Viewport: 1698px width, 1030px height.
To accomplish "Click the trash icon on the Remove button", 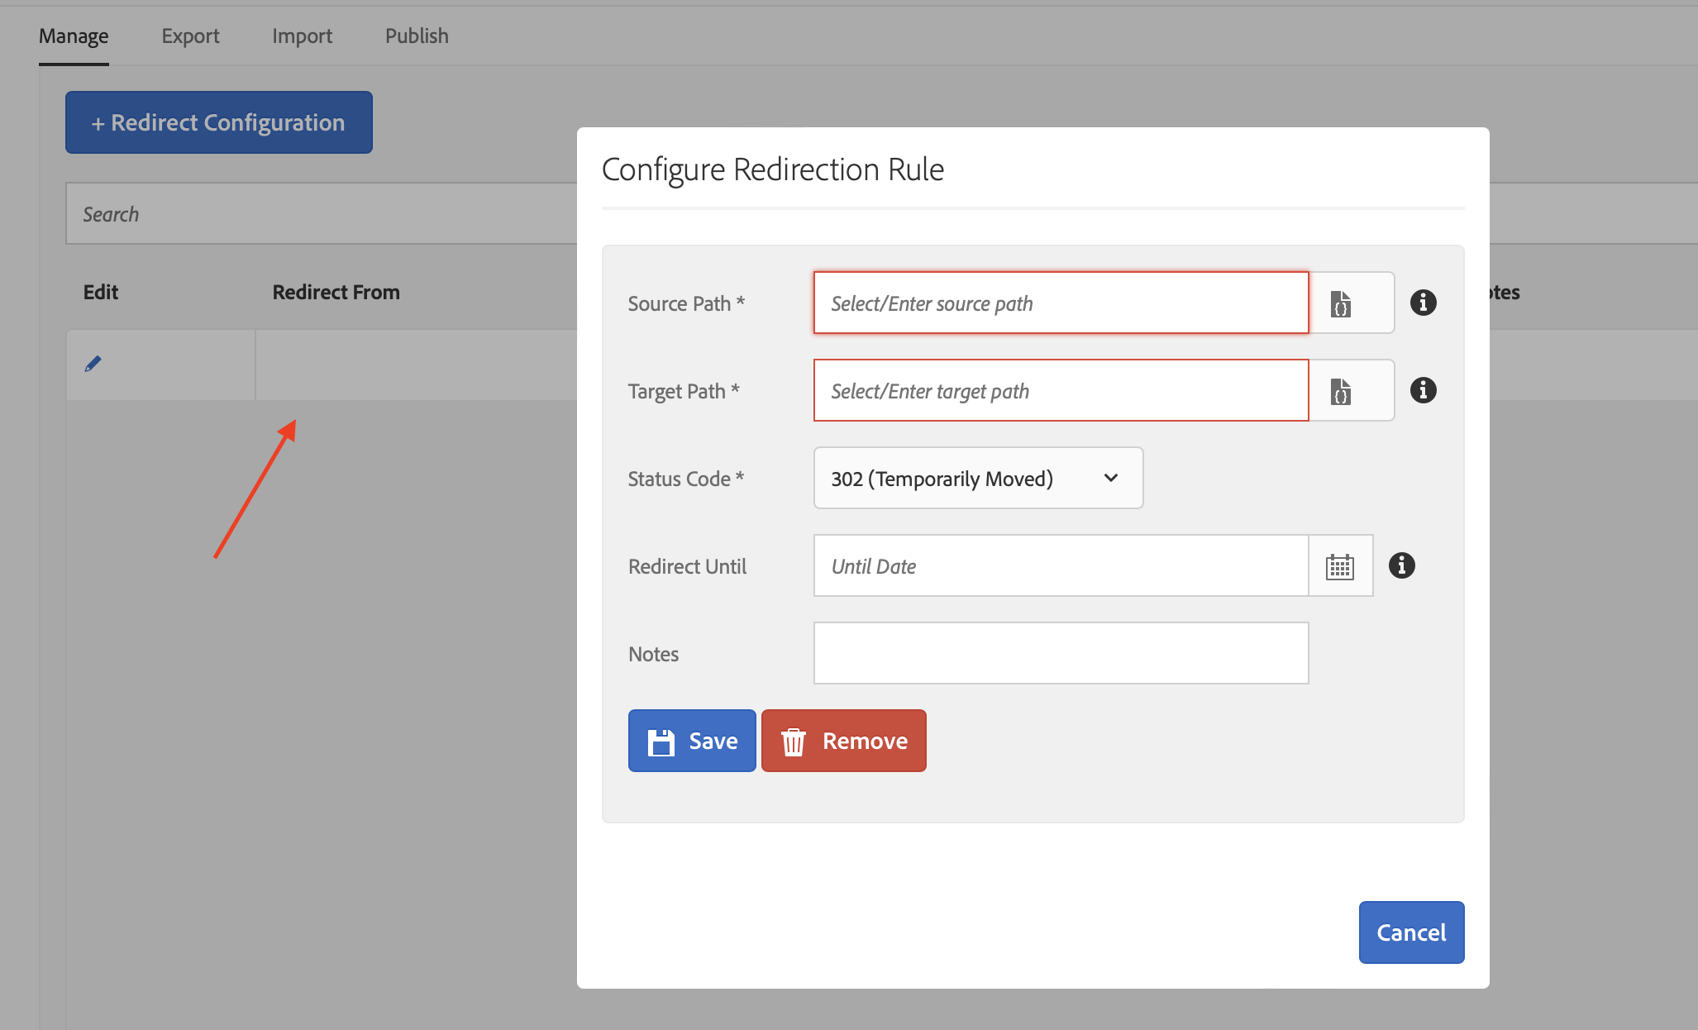I will tap(794, 741).
